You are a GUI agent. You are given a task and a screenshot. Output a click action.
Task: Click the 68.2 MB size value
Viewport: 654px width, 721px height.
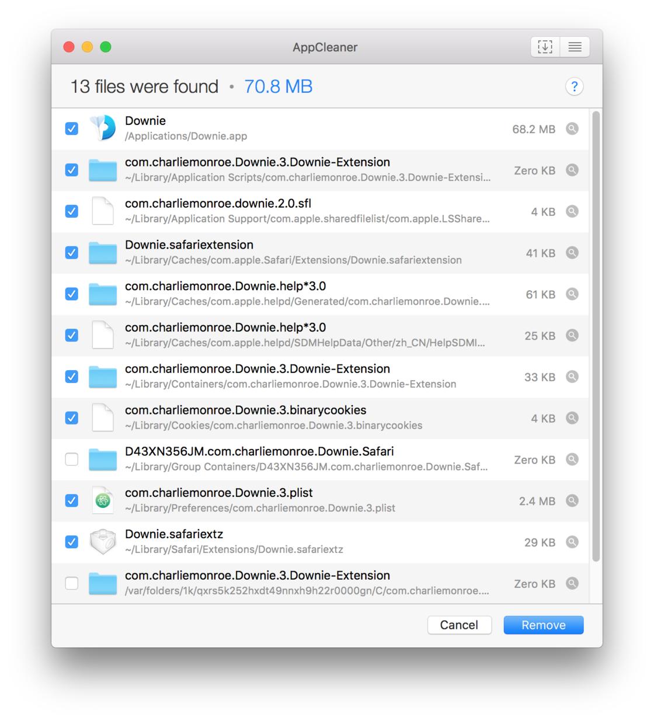click(x=534, y=129)
